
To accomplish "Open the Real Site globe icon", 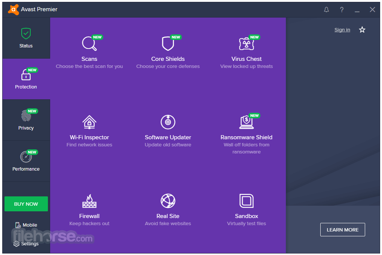I will pyautogui.click(x=168, y=201).
